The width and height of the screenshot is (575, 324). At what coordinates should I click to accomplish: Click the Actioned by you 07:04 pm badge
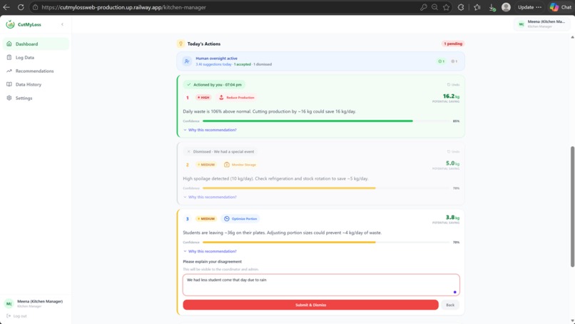[x=215, y=85]
